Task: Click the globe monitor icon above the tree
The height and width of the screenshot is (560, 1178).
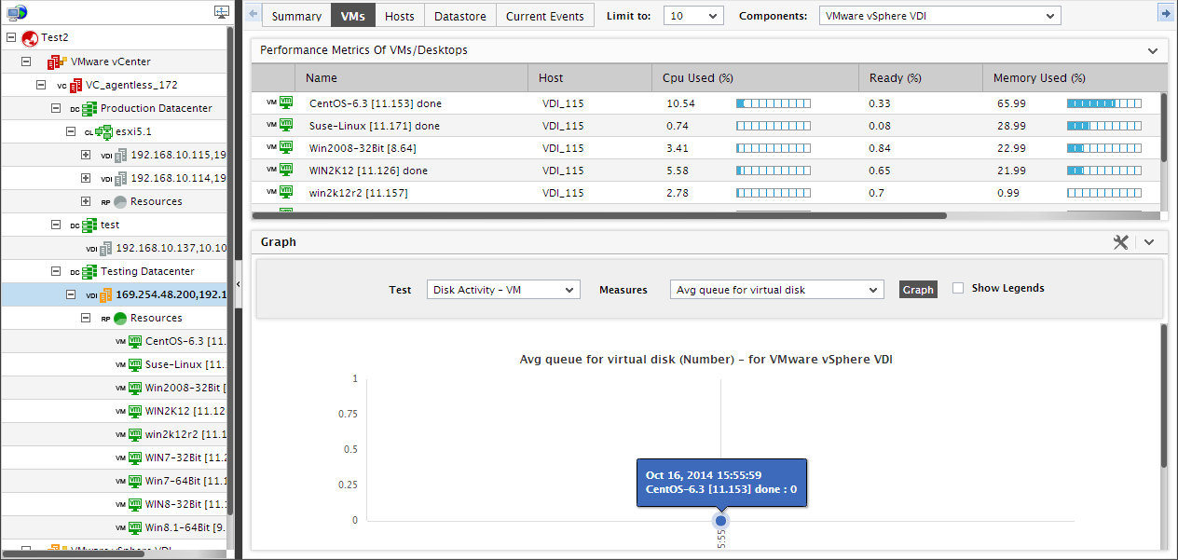Action: (x=16, y=12)
